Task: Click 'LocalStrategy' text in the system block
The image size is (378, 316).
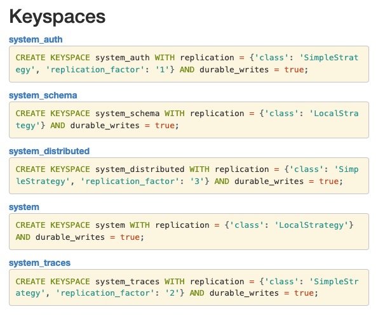Action: coord(311,225)
